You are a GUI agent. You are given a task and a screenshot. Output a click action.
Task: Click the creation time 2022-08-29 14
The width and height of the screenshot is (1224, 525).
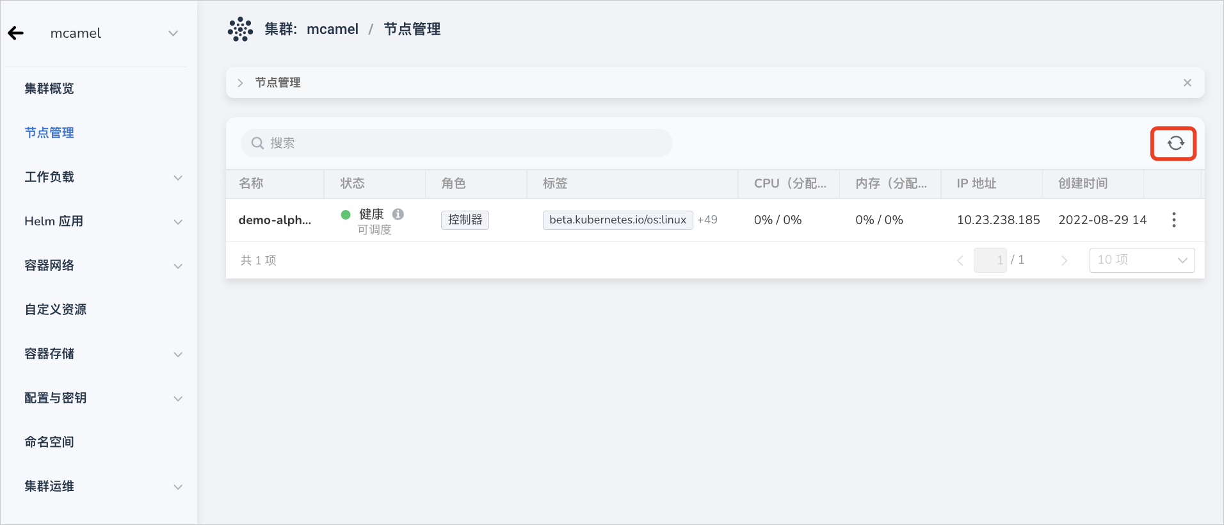coord(1102,220)
